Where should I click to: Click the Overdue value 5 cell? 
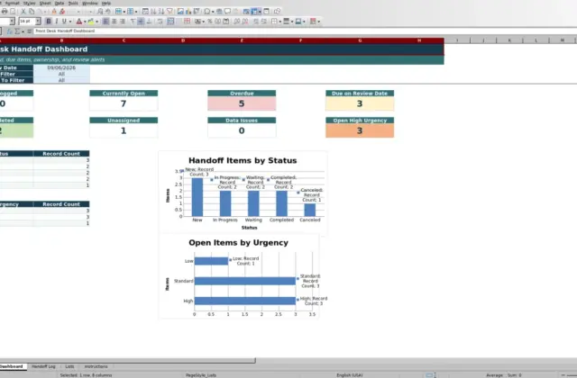coord(242,103)
